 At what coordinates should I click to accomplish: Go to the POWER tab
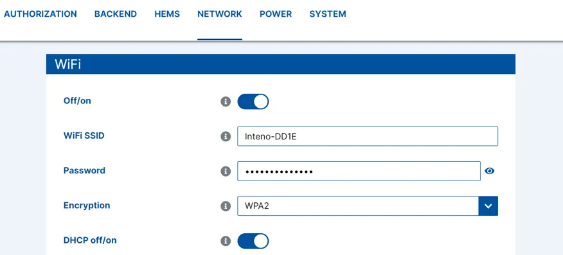point(276,14)
